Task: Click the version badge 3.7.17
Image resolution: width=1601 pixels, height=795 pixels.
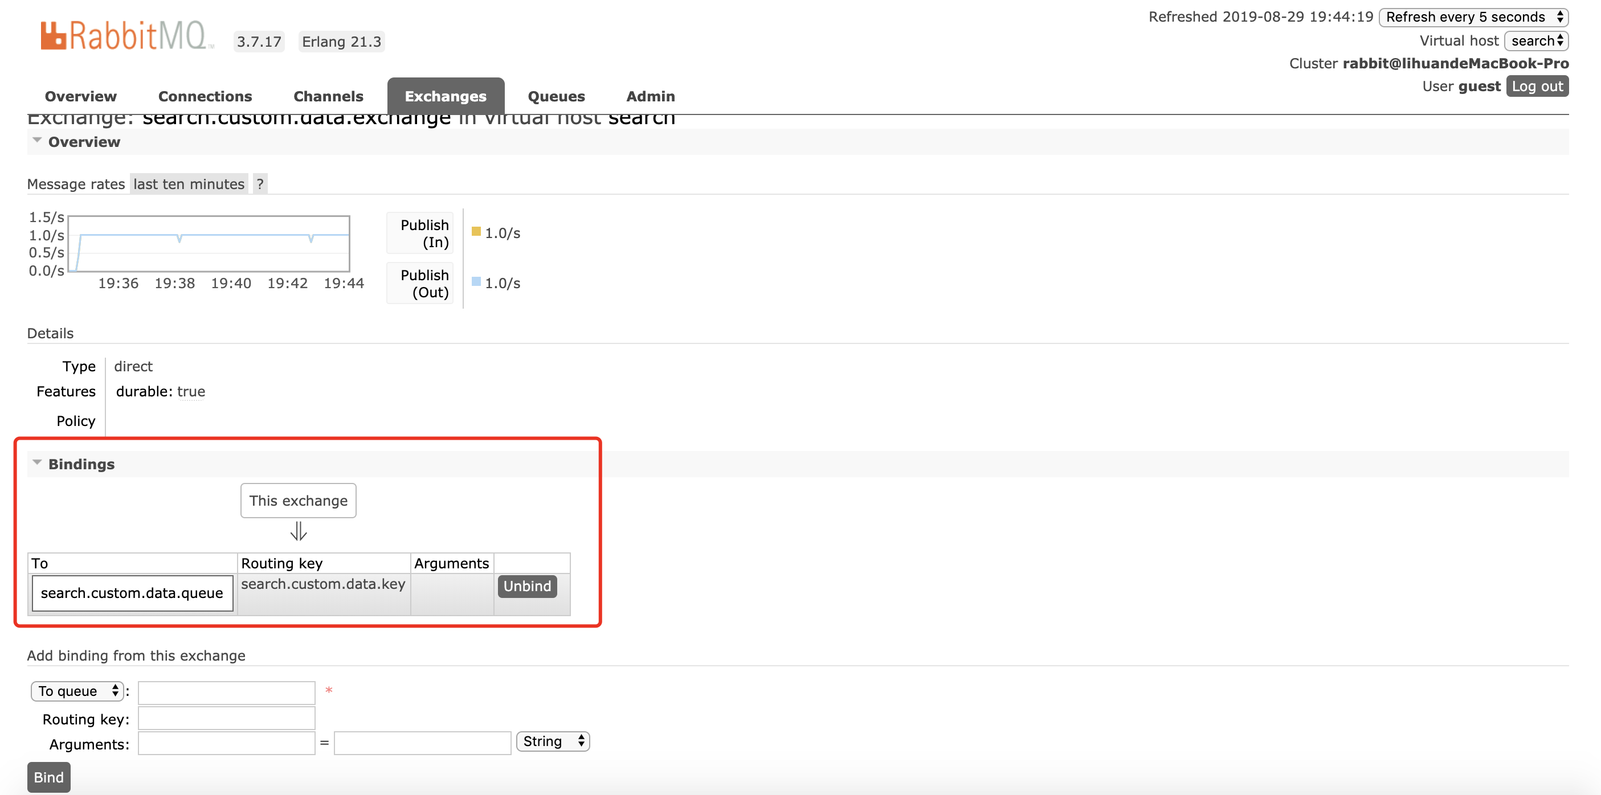Action: point(259,42)
